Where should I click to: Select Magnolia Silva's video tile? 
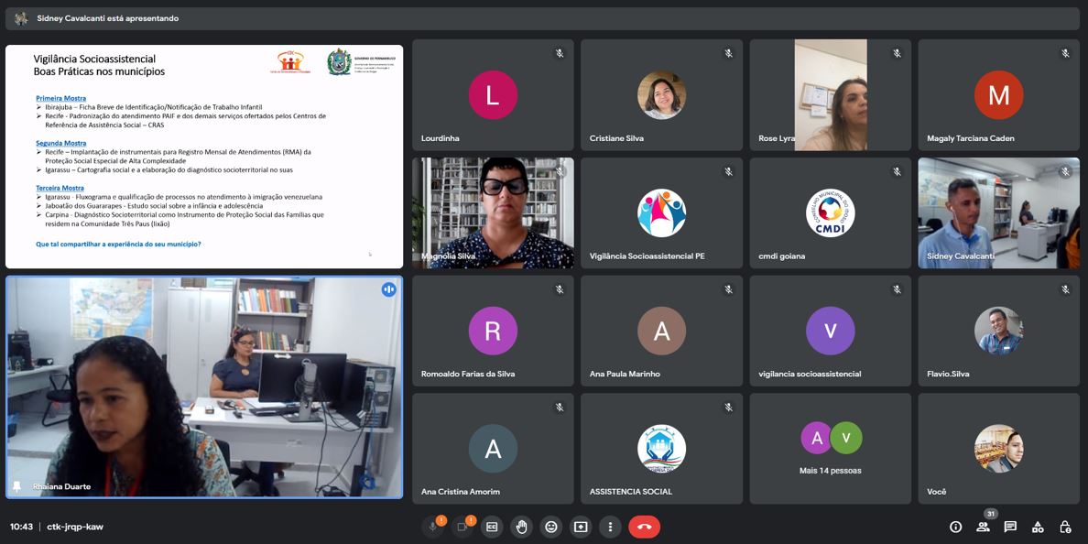coord(493,212)
